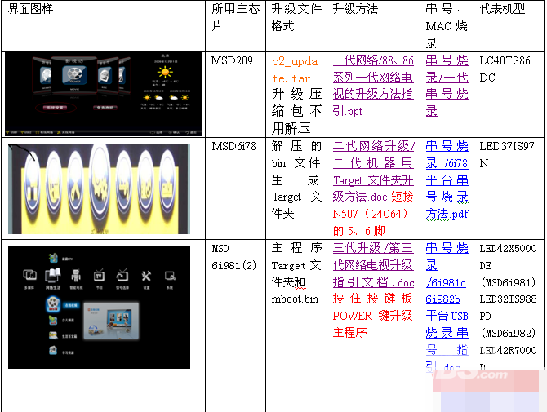Click the MSD209 interface thumbnail image
This screenshot has width=547, height=412.
103,92
